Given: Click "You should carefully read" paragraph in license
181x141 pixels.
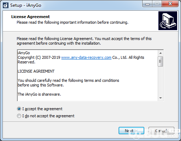Looking at the screenshot, I should tap(68, 83).
